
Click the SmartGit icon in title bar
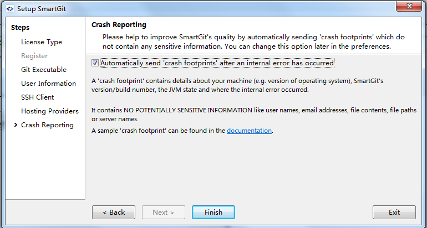point(10,8)
